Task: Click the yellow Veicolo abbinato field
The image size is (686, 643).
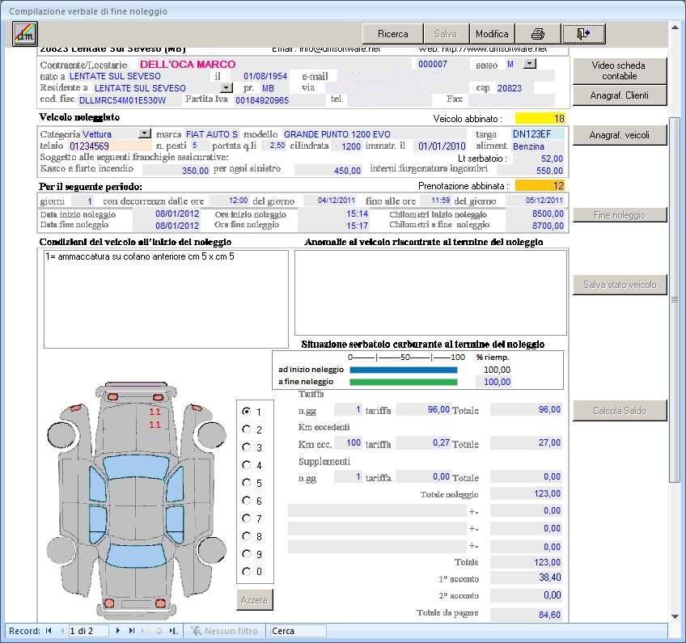Action: [x=540, y=119]
